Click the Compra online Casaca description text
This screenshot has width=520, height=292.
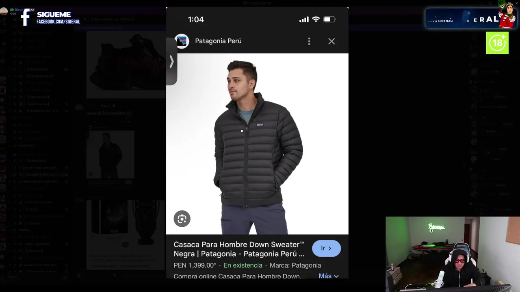pos(240,277)
